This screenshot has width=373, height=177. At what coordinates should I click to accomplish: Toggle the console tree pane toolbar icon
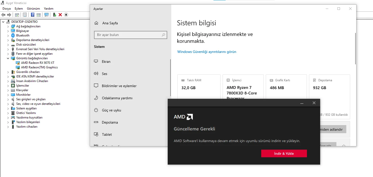pos(17,15)
